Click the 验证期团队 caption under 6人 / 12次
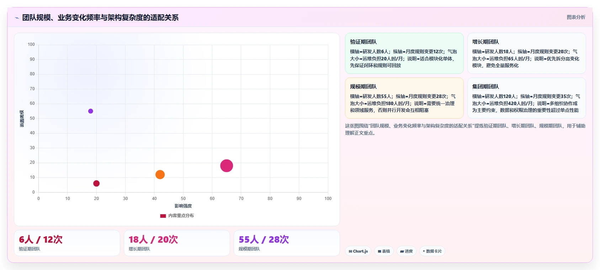The height and width of the screenshot is (270, 600). [x=30, y=249]
